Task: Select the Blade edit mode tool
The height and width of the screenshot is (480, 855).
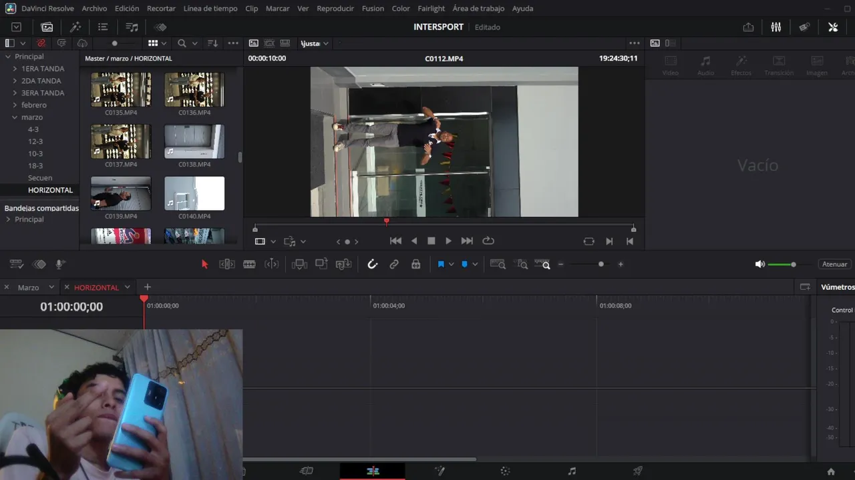Action: (249, 265)
